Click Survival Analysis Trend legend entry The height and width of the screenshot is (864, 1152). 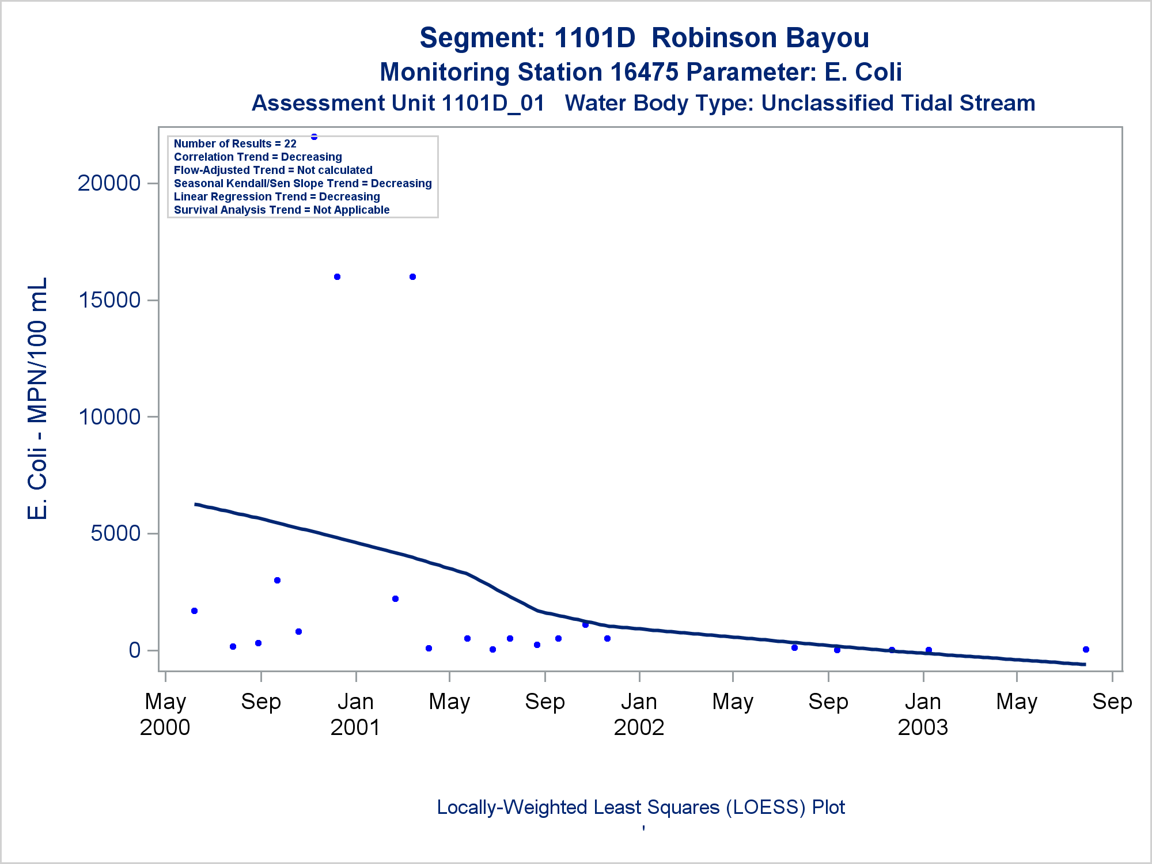[x=282, y=210]
